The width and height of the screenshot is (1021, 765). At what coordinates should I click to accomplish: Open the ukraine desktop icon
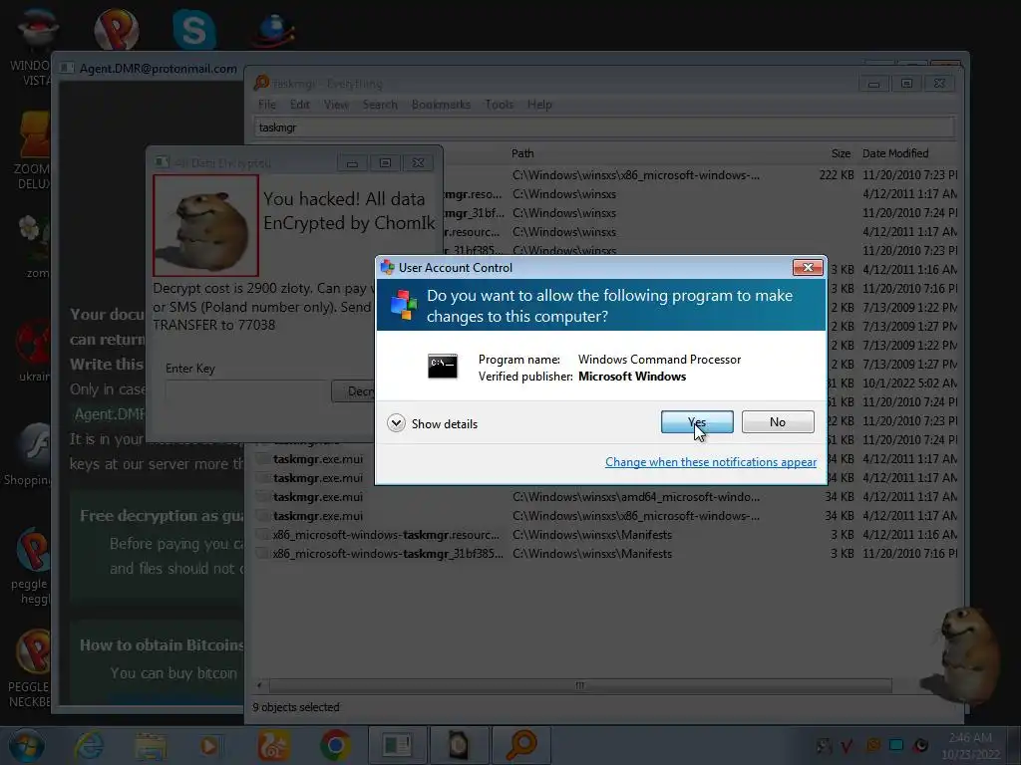point(33,352)
